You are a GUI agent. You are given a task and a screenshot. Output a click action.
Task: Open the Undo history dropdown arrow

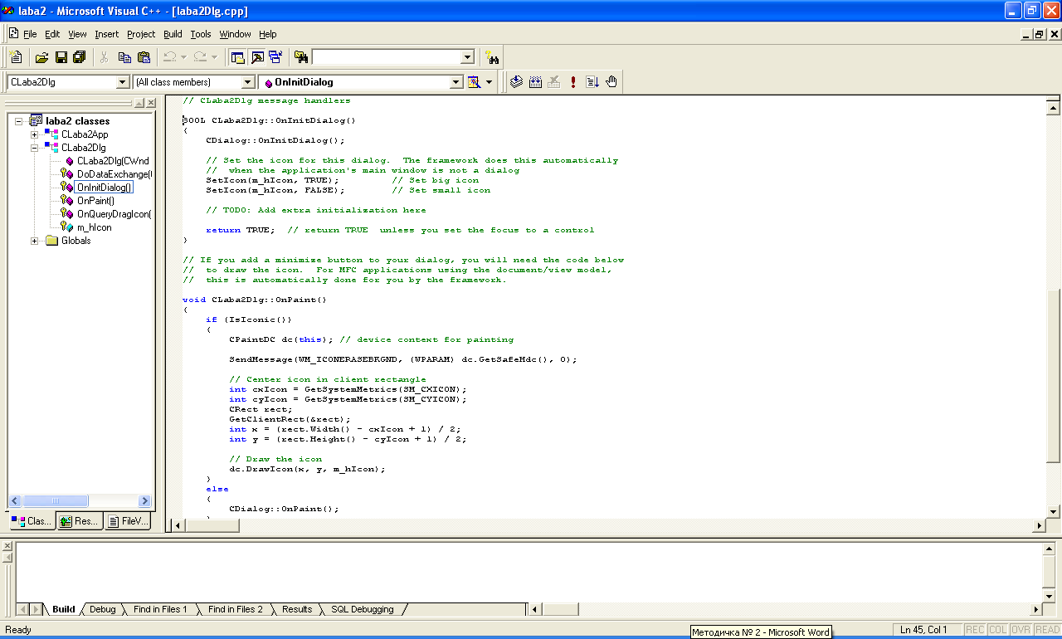click(183, 57)
